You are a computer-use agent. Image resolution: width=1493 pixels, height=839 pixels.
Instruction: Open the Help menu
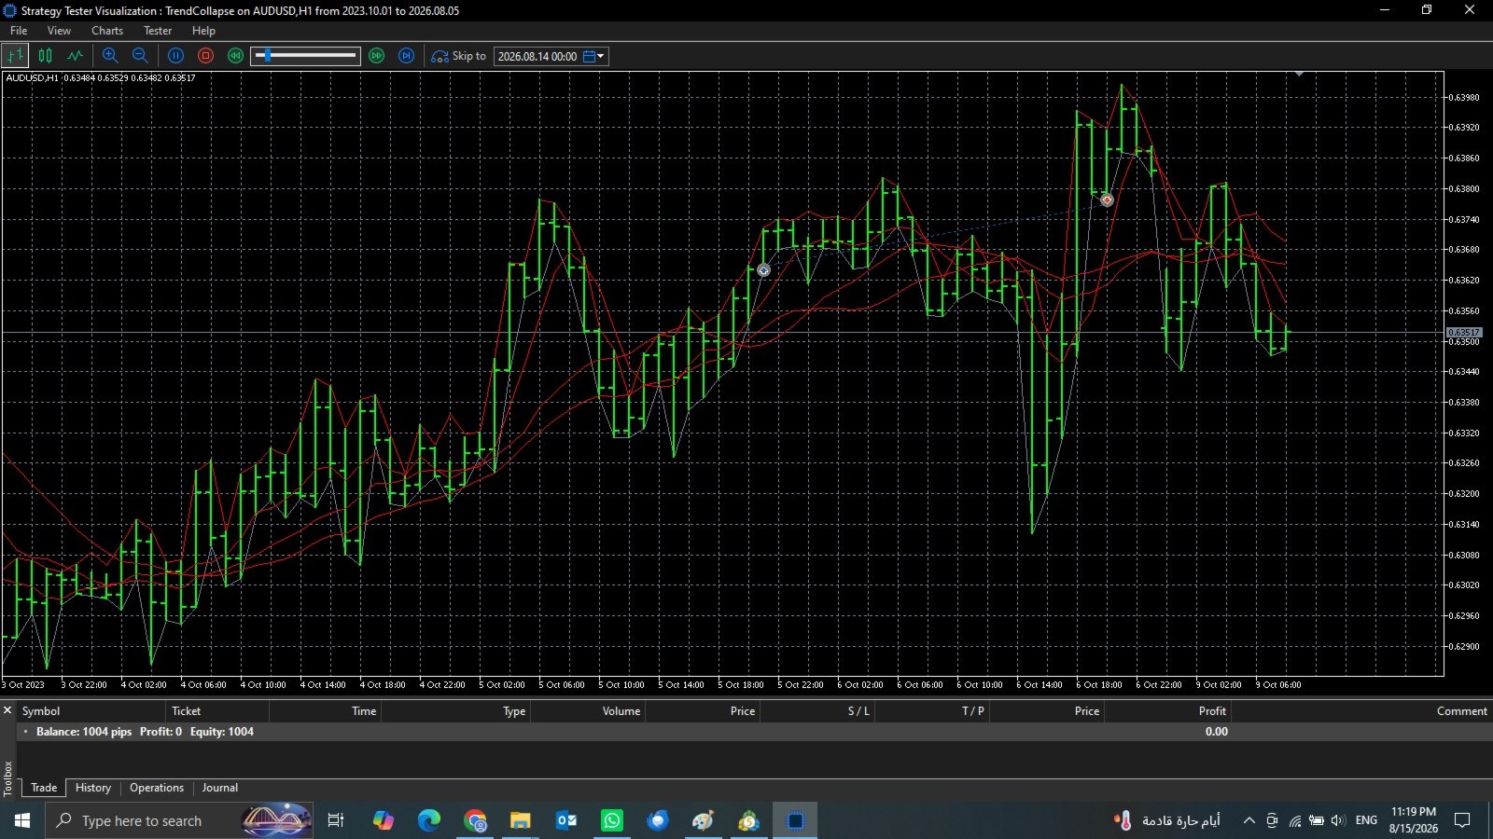pyautogui.click(x=203, y=31)
